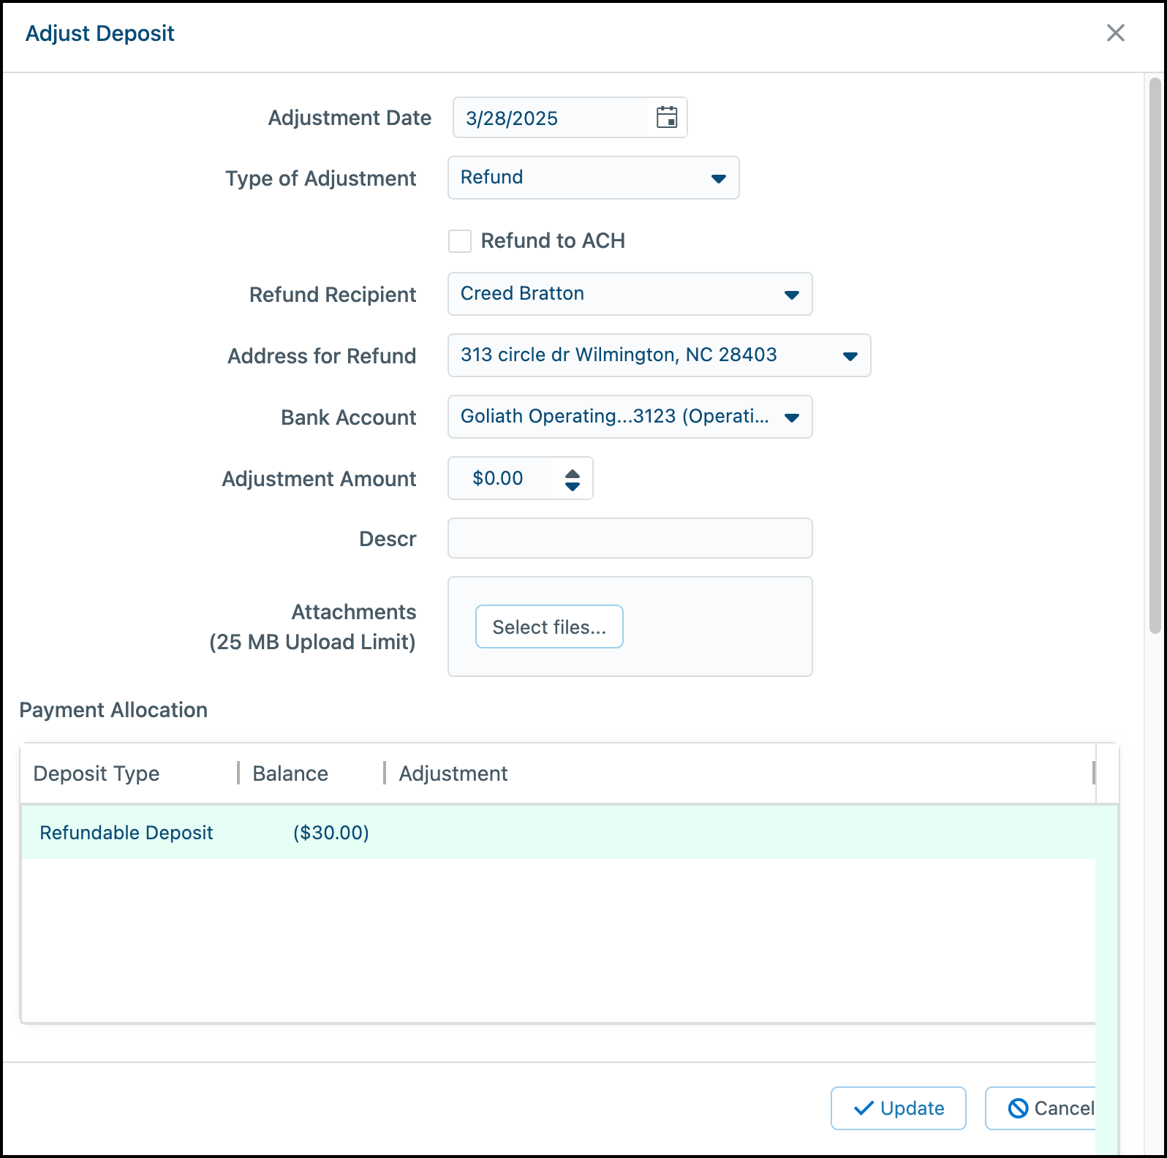Close the Adjust Deposit dialog
This screenshot has width=1167, height=1158.
pyautogui.click(x=1115, y=33)
